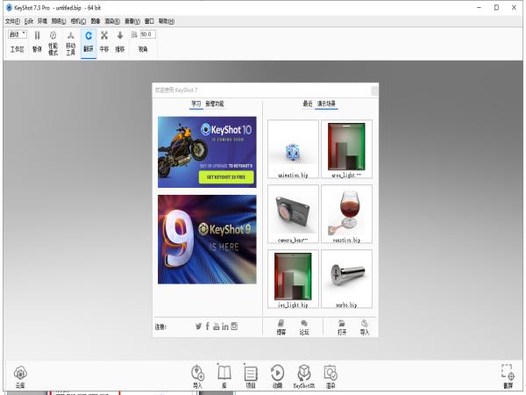Select the Tumble camera tool (翻滚)
This screenshot has width=526, height=395.
pyautogui.click(x=89, y=43)
